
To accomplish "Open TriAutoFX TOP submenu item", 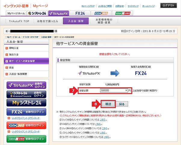I will (19, 21).
